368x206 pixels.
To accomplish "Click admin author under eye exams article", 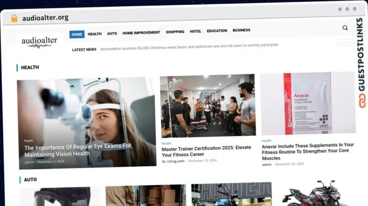I will (29, 162).
